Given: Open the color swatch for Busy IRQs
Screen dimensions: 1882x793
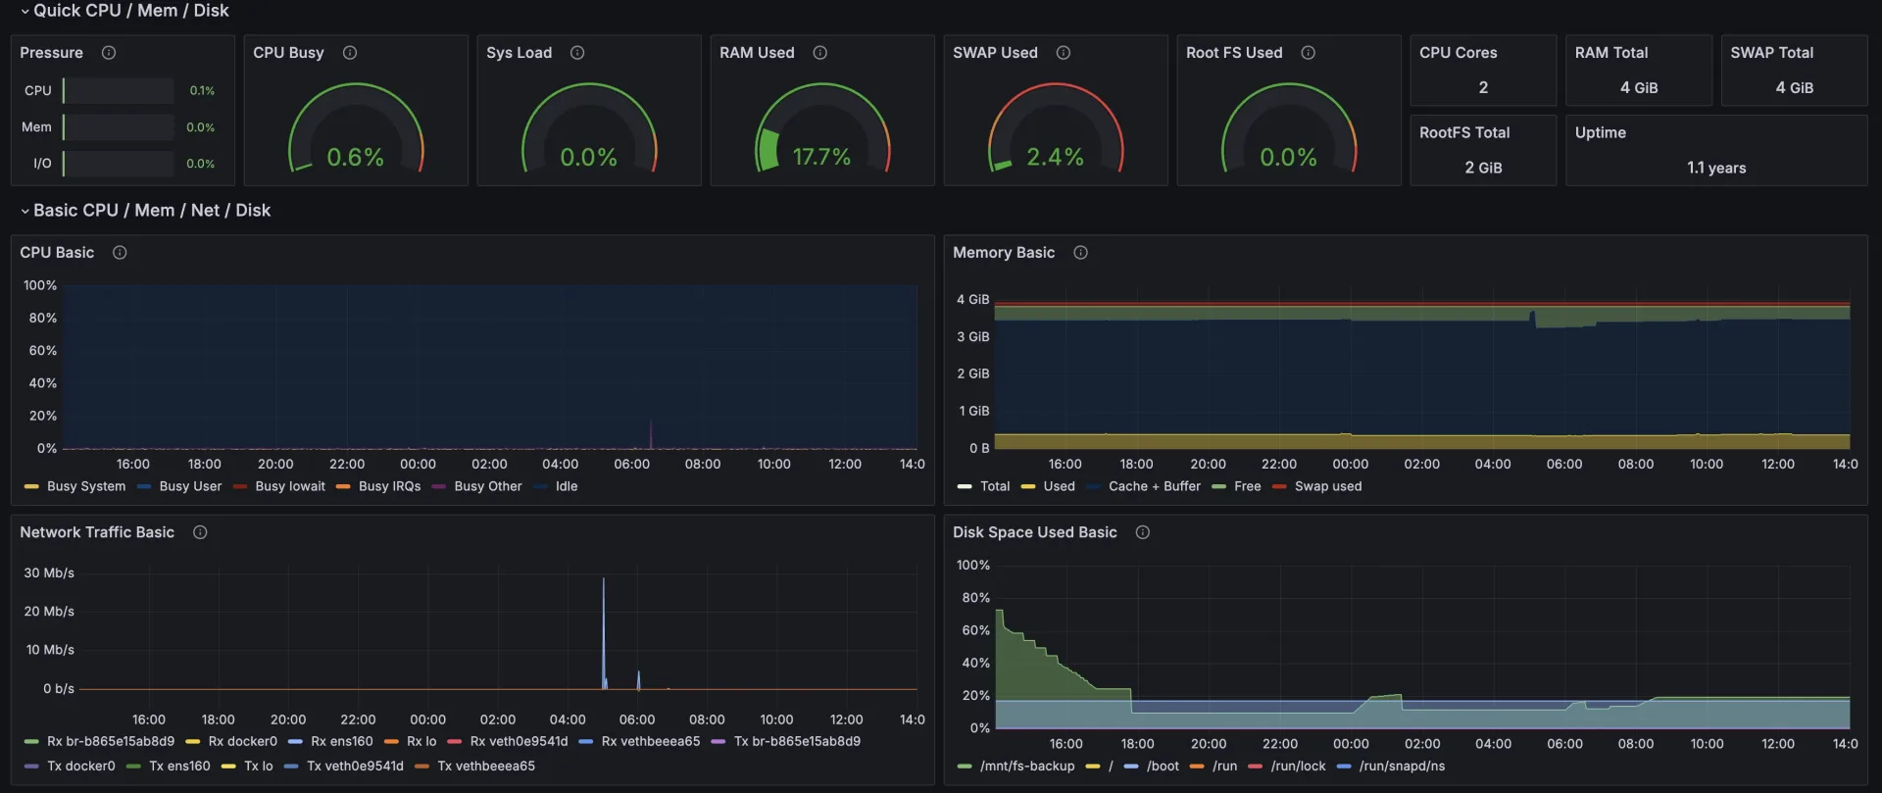Looking at the screenshot, I should click(343, 486).
